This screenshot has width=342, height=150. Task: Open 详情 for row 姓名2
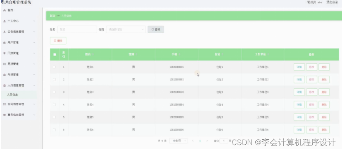(299, 80)
